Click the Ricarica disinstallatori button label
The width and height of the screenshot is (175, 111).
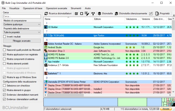click(x=60, y=13)
